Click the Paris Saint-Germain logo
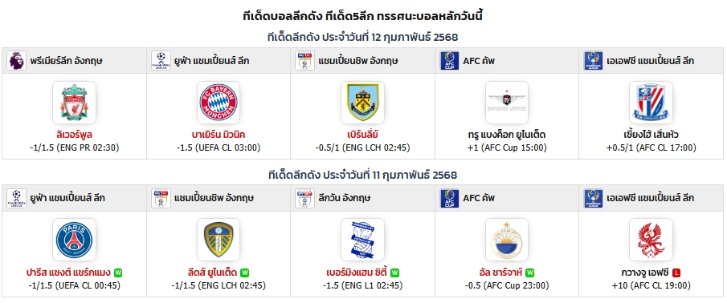Viewport: 727px width, 303px height. click(74, 240)
